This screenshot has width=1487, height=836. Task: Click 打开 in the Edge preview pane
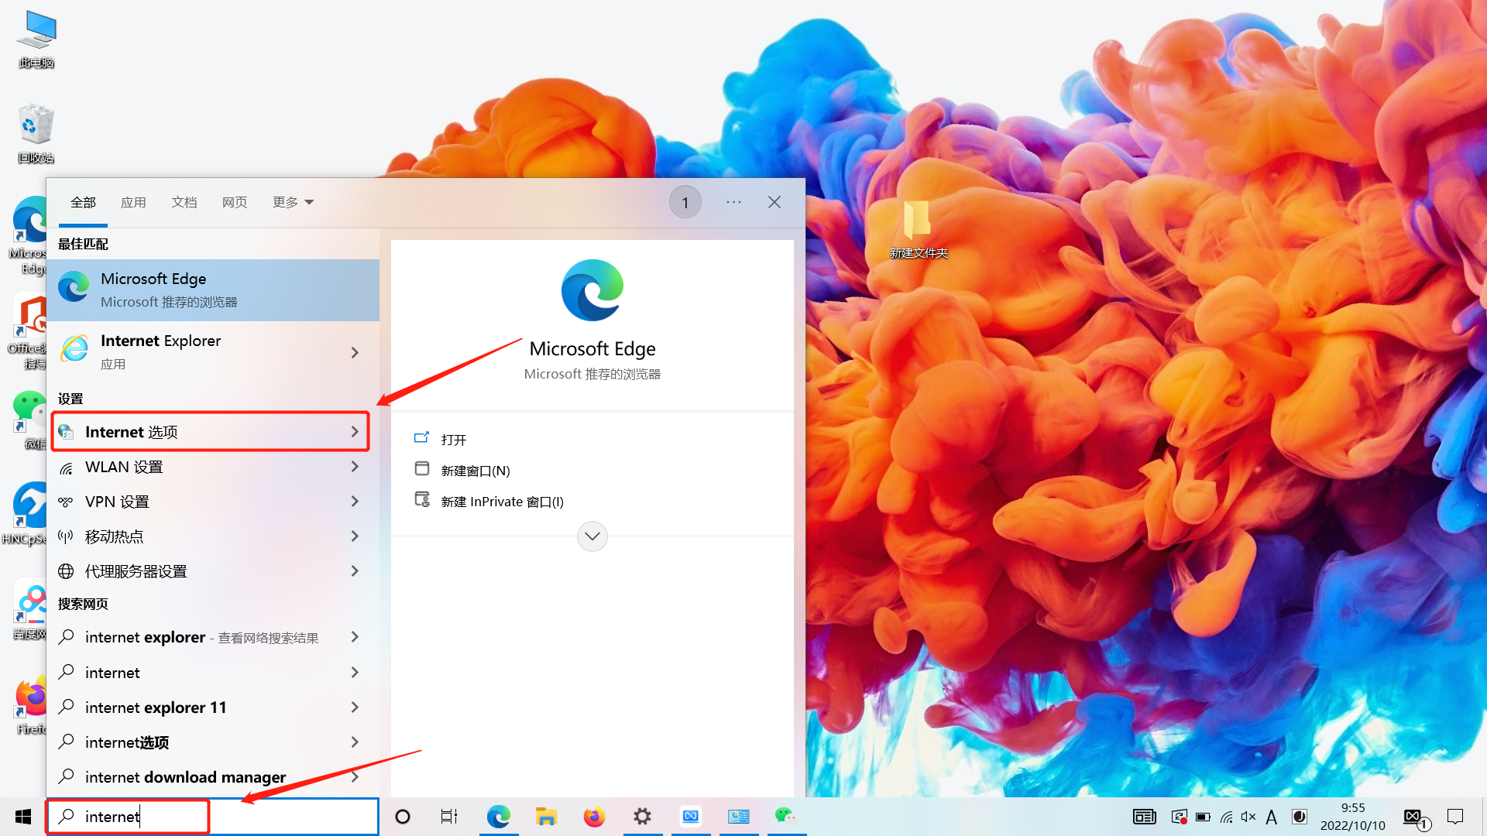(453, 440)
